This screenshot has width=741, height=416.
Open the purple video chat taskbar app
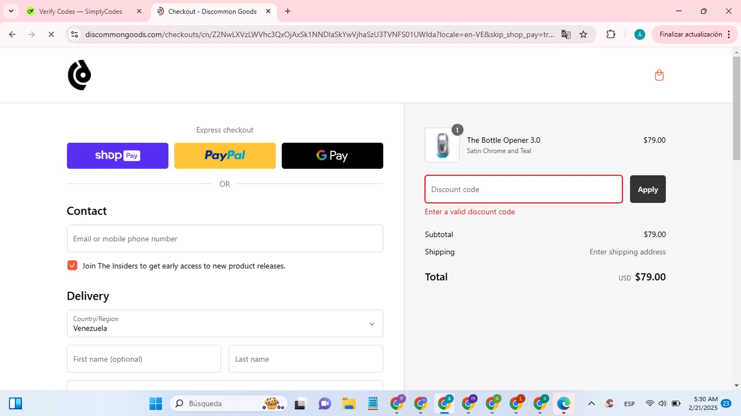[x=325, y=404]
